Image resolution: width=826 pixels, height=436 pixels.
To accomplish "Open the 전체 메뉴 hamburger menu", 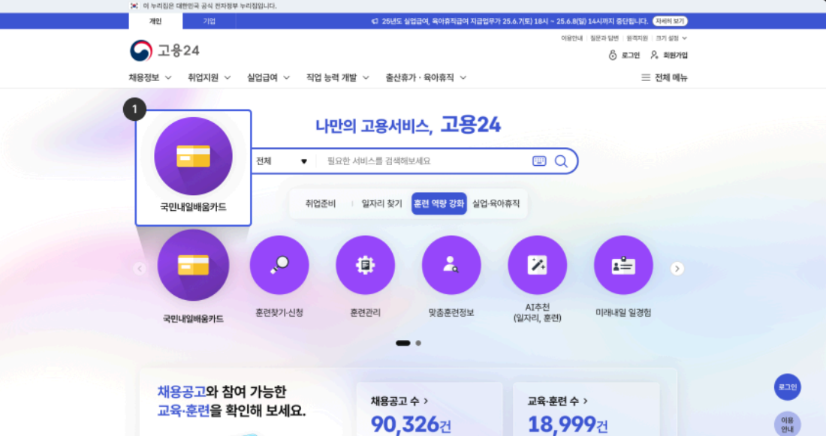I will (664, 77).
